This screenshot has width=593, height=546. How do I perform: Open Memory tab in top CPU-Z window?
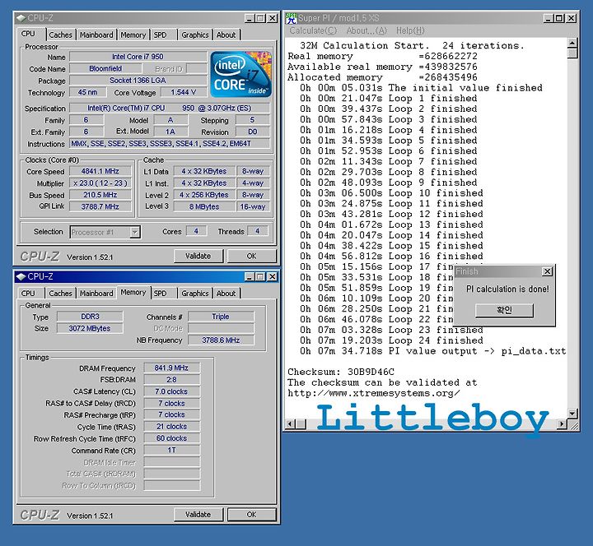tap(133, 35)
